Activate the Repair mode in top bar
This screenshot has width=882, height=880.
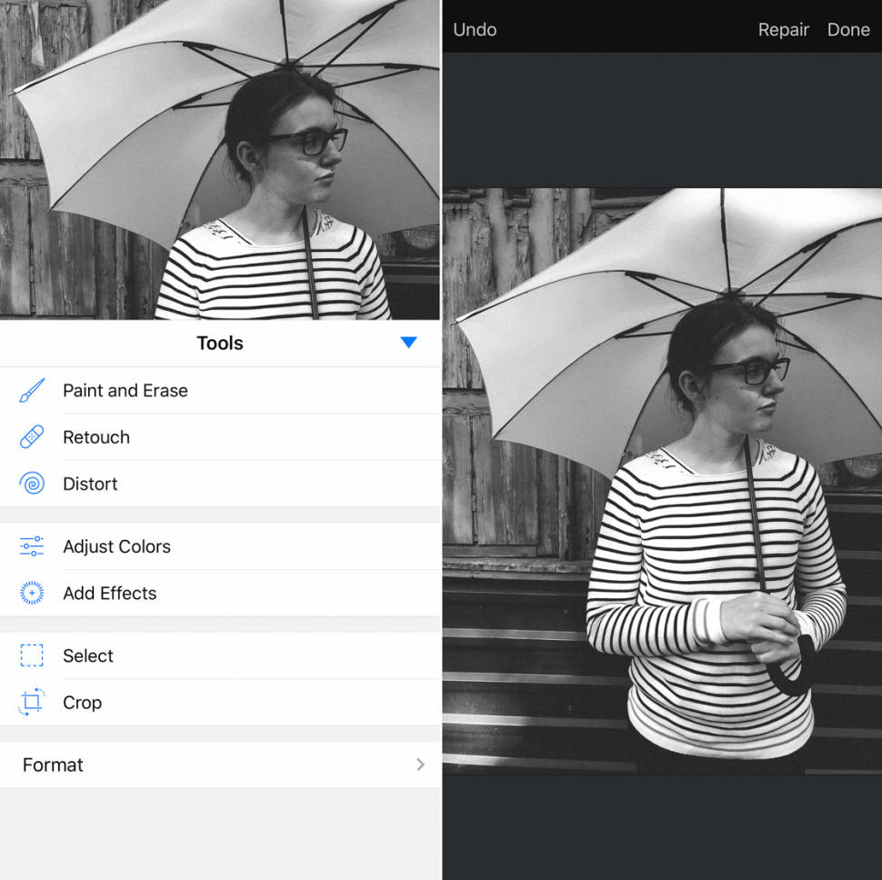coord(783,29)
